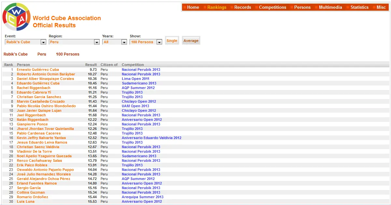Open UAM Open 2013 competition
The image size is (391, 205).
[135, 106]
